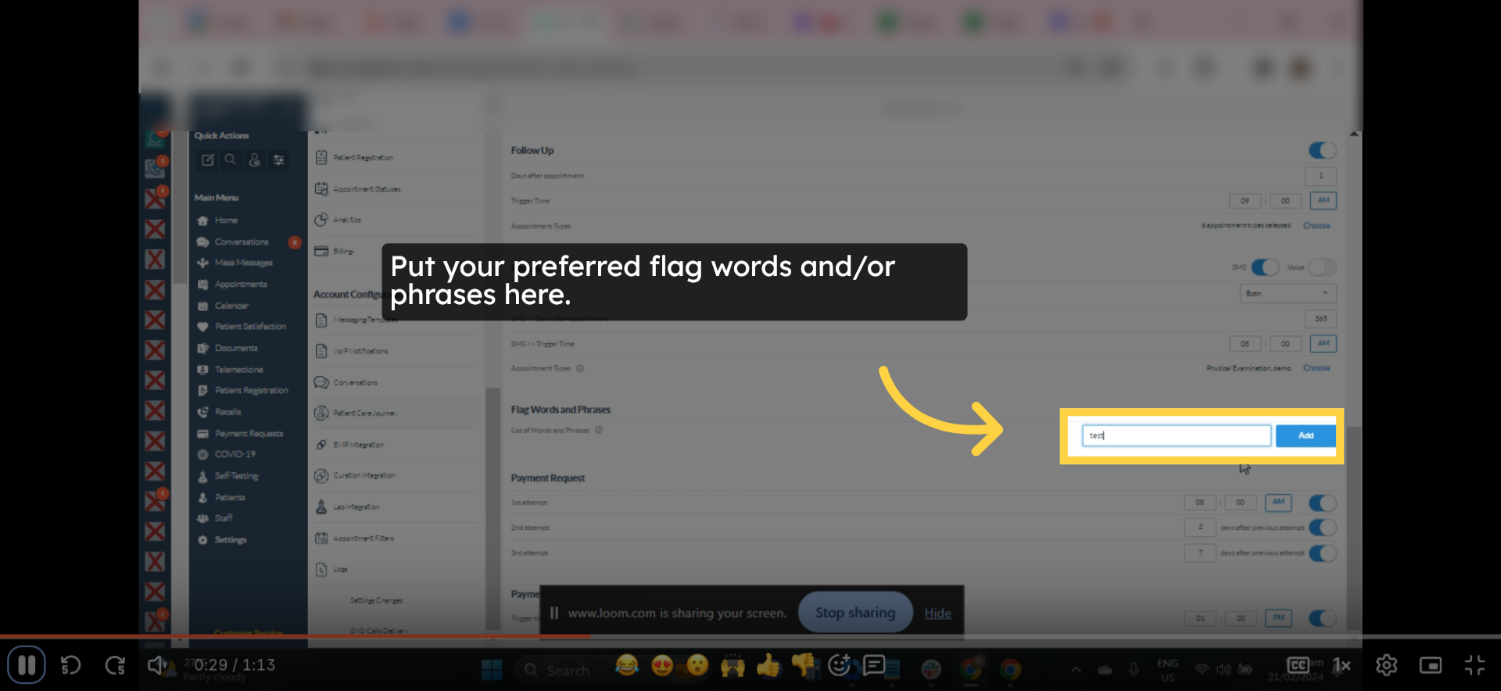
Task: Click Hide link in sharing banner
Action: (x=937, y=614)
